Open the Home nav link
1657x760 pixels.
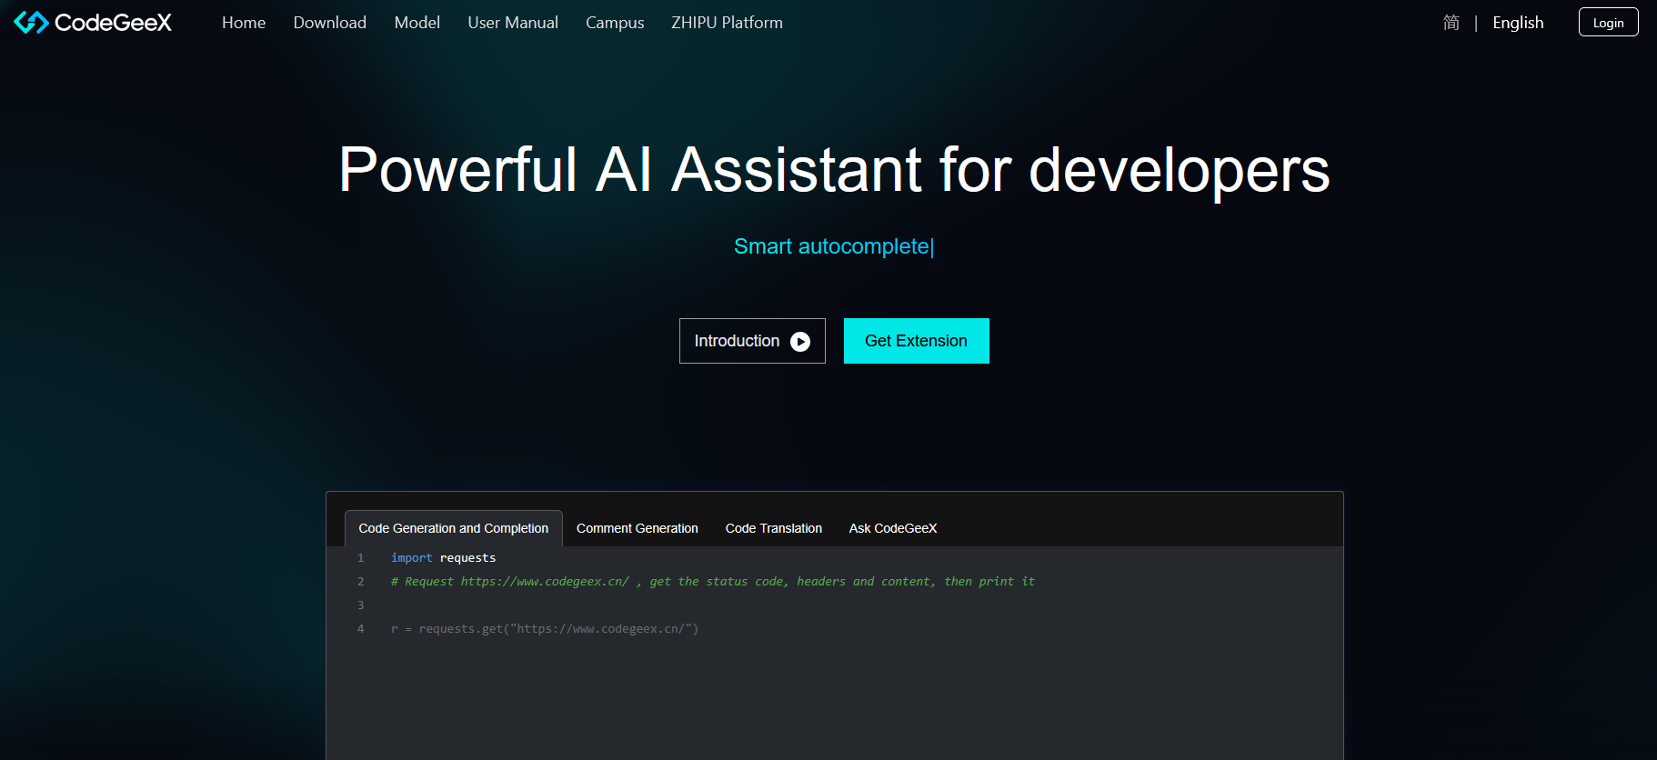click(244, 23)
